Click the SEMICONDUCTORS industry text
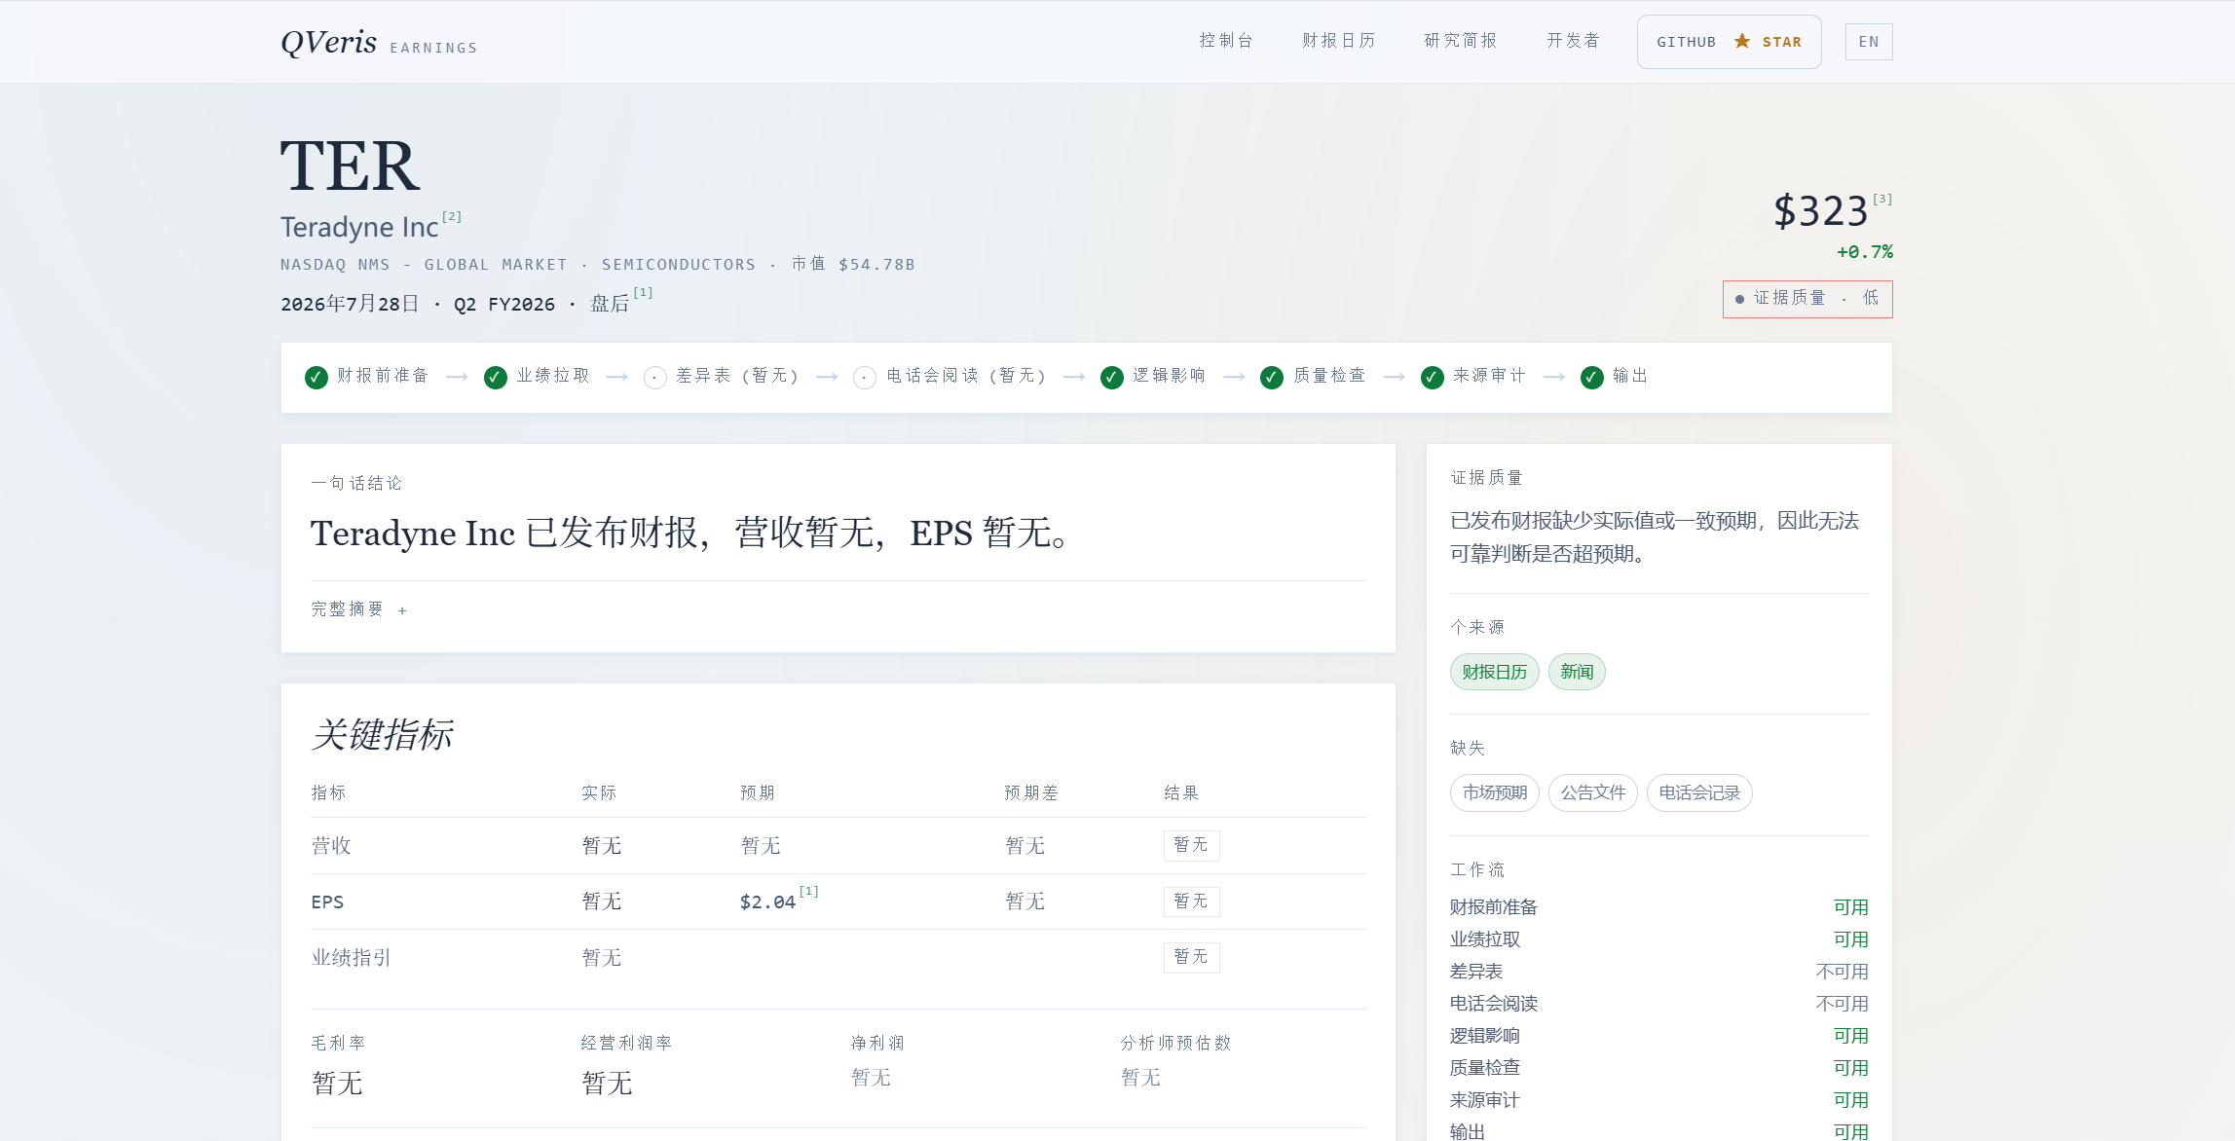Image resolution: width=2235 pixels, height=1141 pixels. point(679,265)
